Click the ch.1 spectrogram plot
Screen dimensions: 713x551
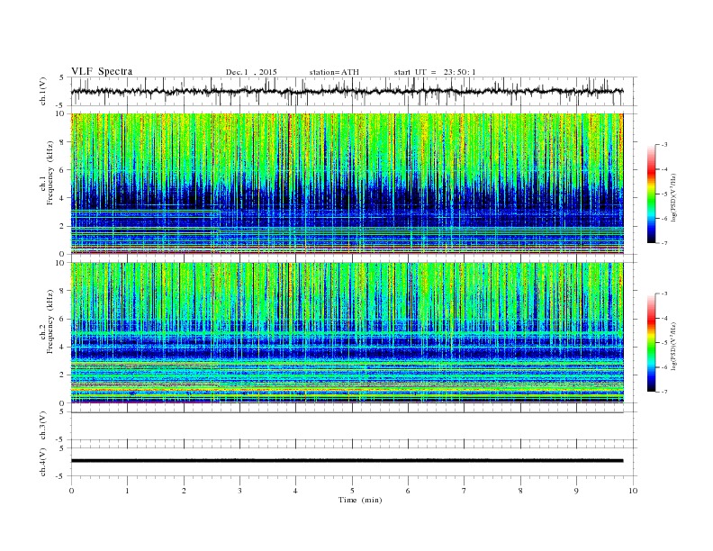click(x=347, y=184)
